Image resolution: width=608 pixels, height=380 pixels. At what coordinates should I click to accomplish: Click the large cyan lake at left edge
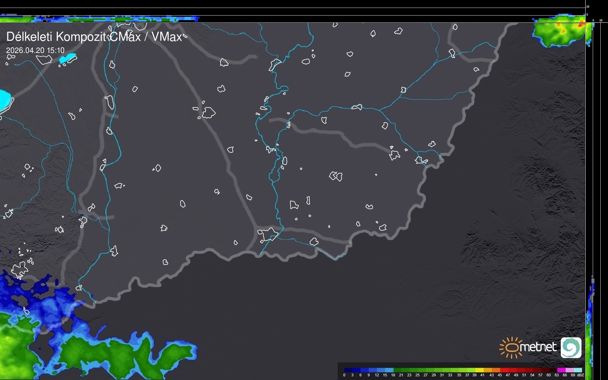(5, 100)
